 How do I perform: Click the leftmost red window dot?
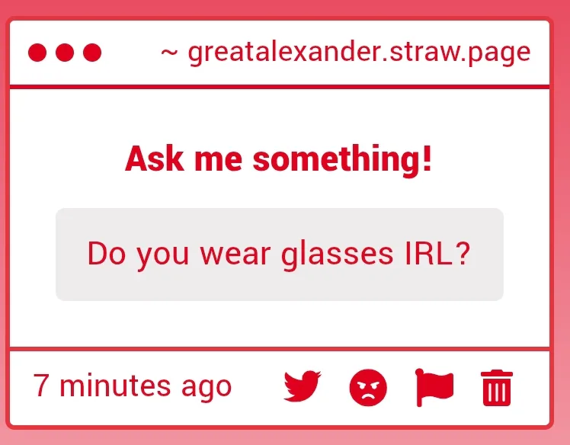[38, 53]
